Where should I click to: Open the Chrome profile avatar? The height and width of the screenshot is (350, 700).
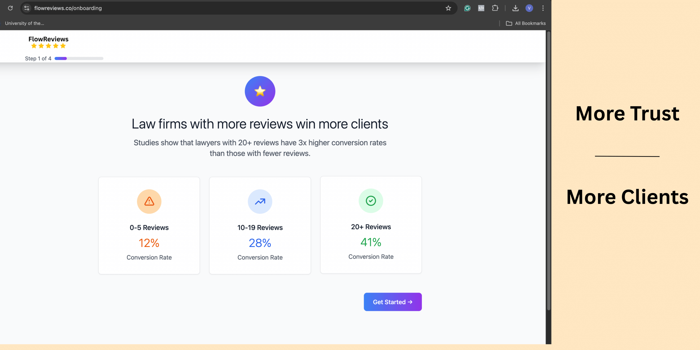coord(529,8)
